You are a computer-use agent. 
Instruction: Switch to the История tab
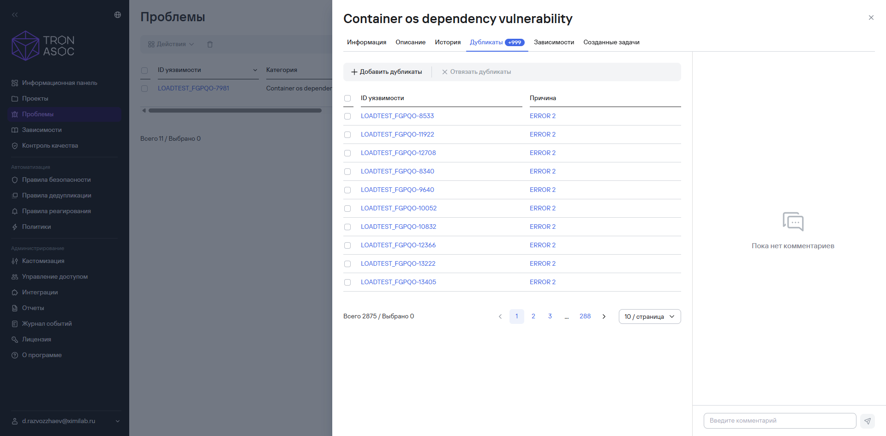click(x=448, y=42)
